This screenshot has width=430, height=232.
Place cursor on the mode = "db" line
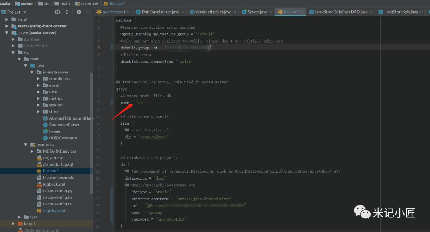tap(132, 102)
